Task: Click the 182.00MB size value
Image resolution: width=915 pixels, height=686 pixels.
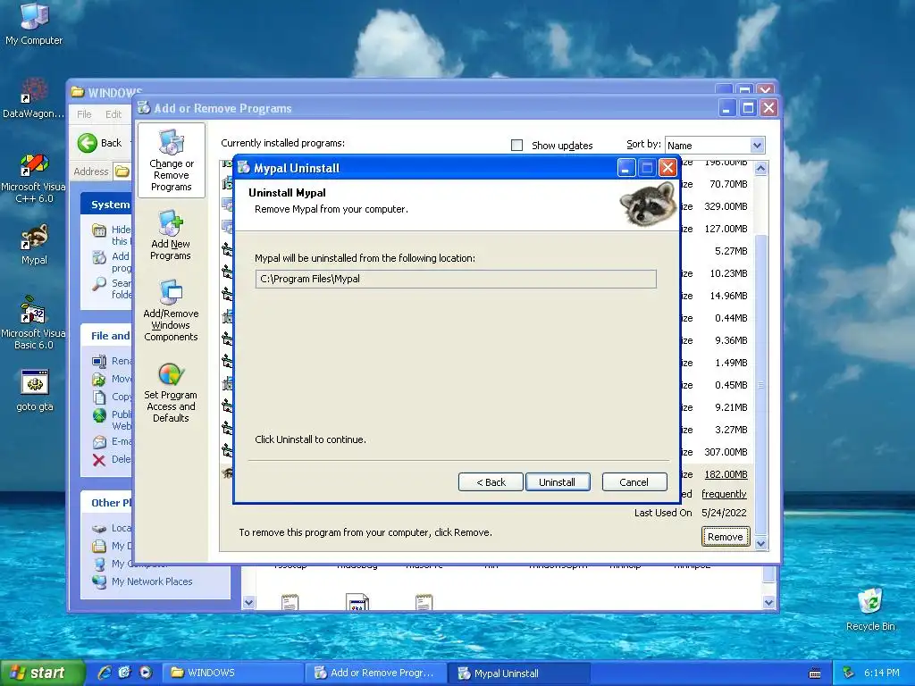Action: tap(726, 474)
